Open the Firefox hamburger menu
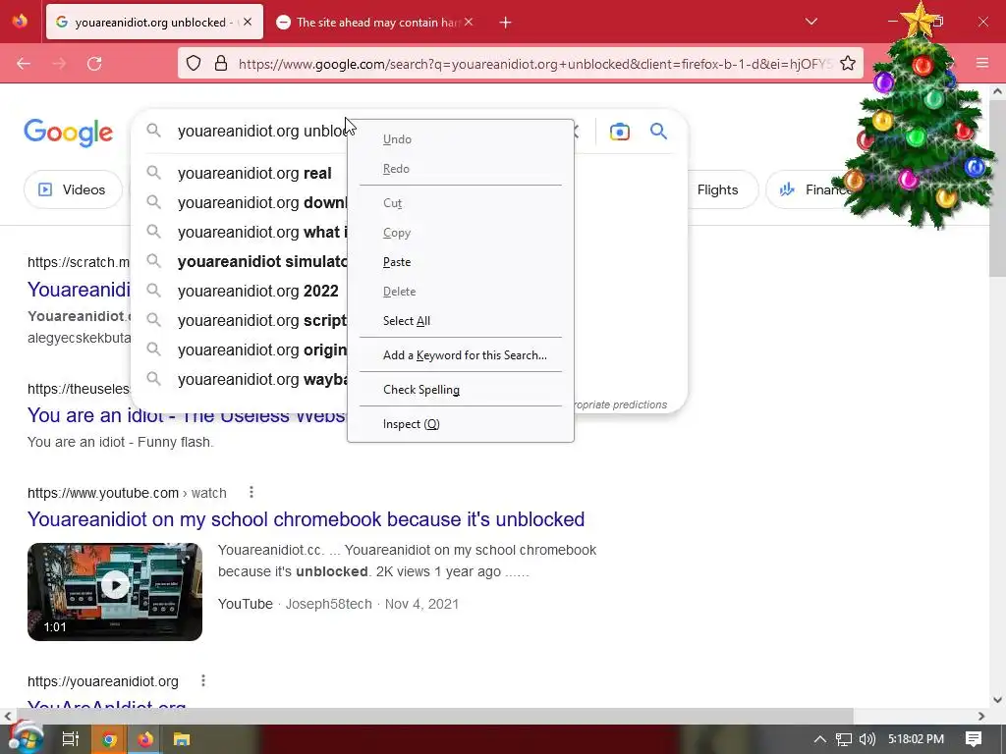Screen dimensions: 1006x754 tap(982, 63)
